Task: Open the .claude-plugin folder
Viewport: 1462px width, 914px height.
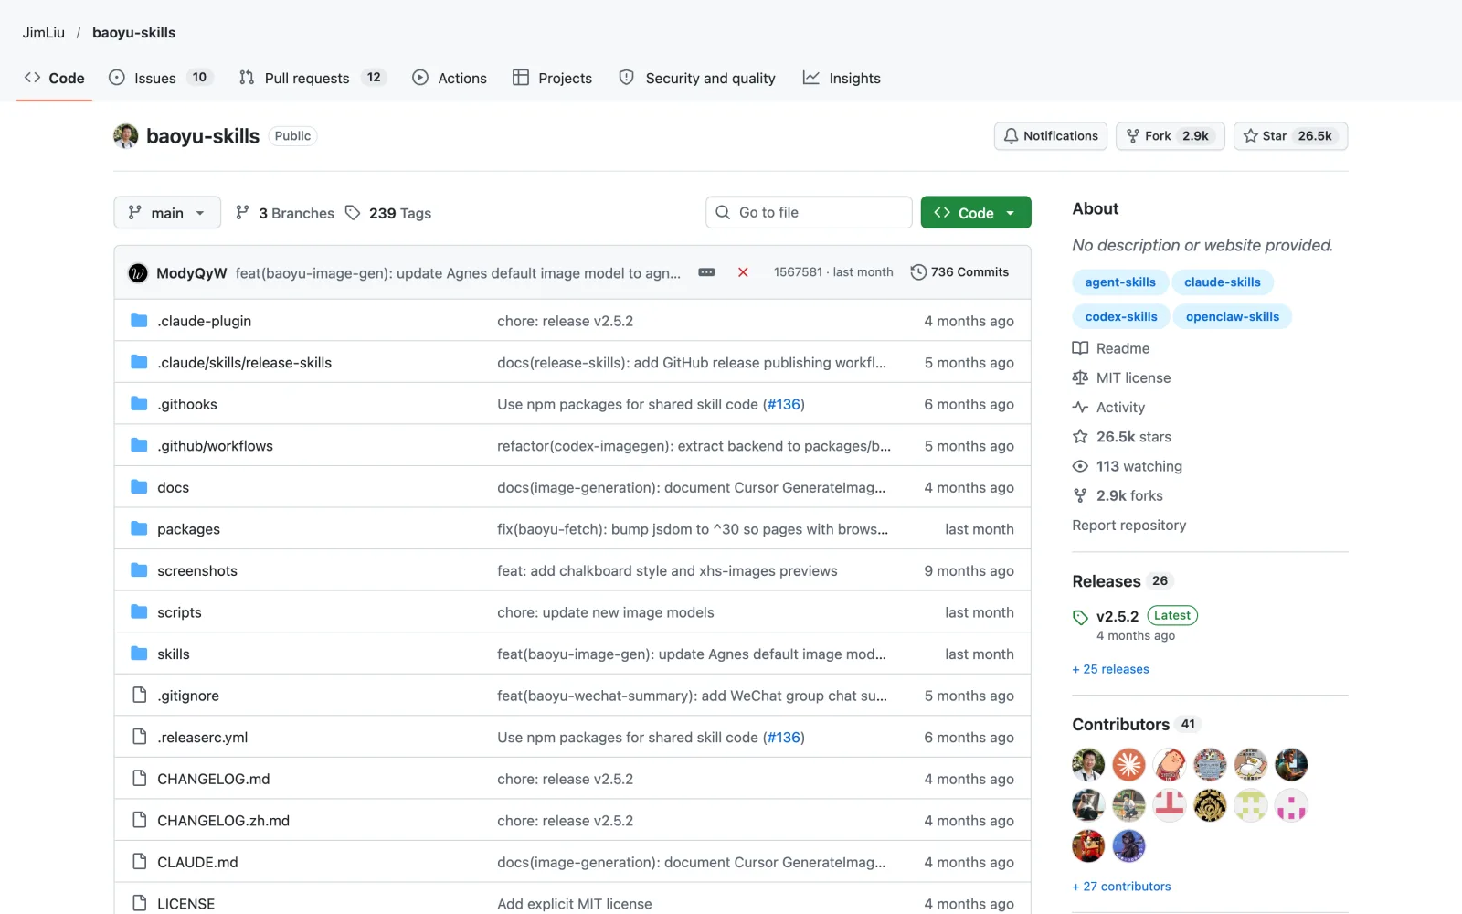Action: pos(204,321)
